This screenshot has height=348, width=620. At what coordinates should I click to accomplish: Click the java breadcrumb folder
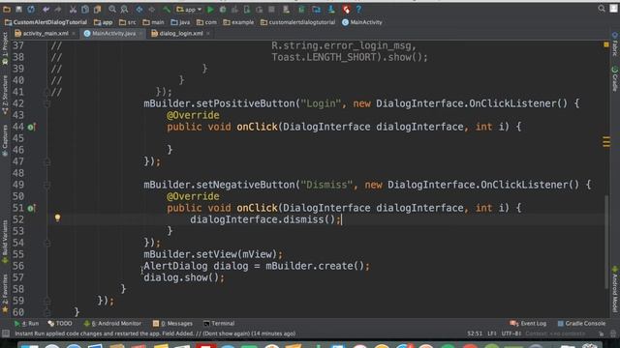click(x=180, y=22)
